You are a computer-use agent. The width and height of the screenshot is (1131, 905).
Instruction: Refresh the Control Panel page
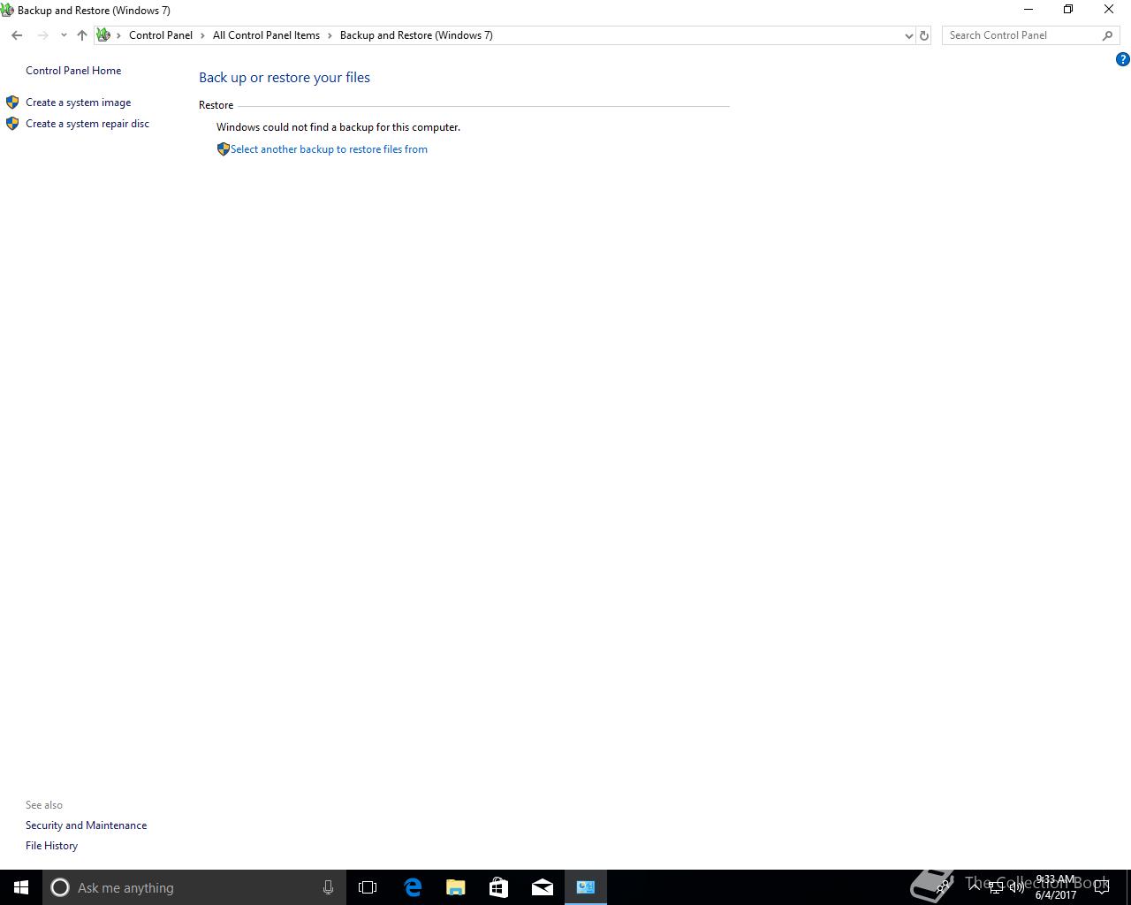[924, 35]
